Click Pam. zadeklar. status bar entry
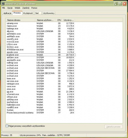Viewport: 128px width, 138px height. point(56,135)
